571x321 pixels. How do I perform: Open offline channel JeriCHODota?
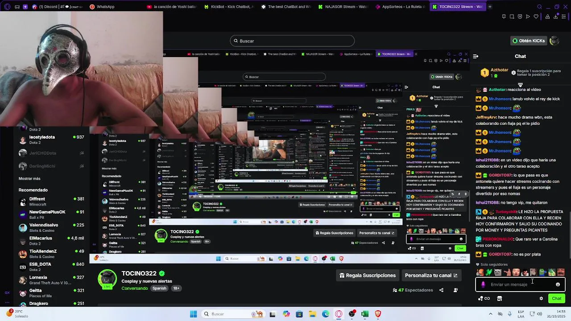coord(51,153)
